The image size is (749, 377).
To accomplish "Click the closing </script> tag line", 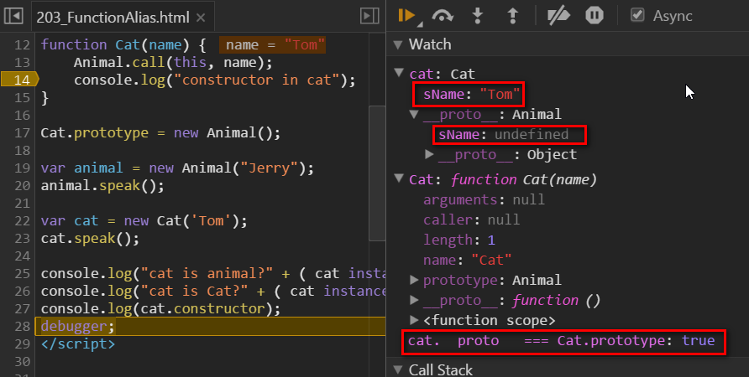I will 78,344.
